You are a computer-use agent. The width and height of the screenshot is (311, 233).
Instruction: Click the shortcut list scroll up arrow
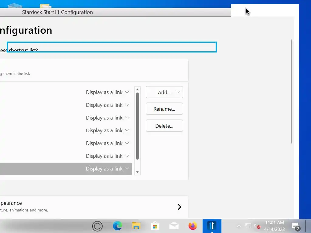pos(138,89)
